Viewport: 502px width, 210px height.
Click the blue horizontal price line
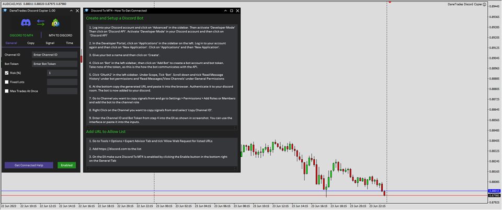point(243,191)
